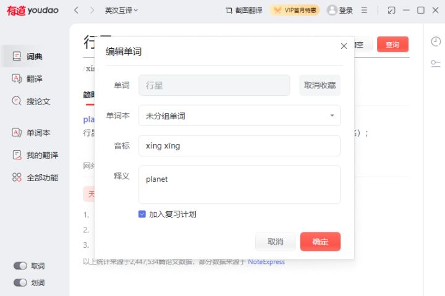The height and width of the screenshot is (296, 445).
Task: Open the login avatar icon
Action: 332,11
